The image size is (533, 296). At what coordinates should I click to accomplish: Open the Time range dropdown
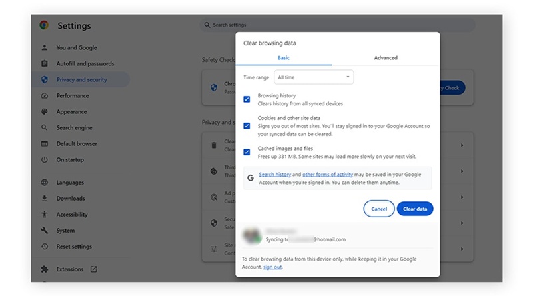point(314,77)
